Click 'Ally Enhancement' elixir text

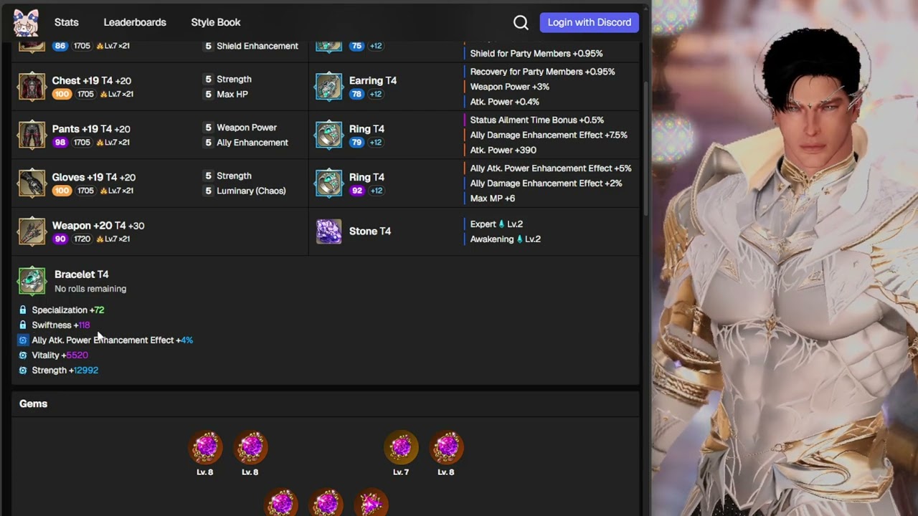(x=252, y=143)
